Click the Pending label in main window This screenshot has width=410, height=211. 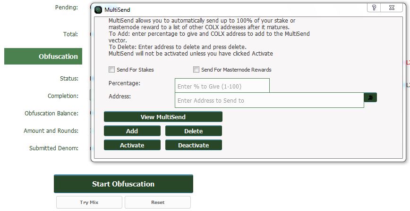[67, 8]
